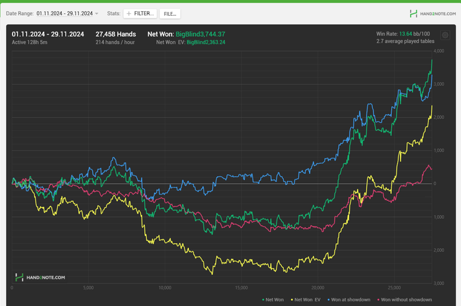Click the chart title date 01.11.2024 - 29.11.2024
Image resolution: width=461 pixels, height=306 pixels.
coord(48,34)
